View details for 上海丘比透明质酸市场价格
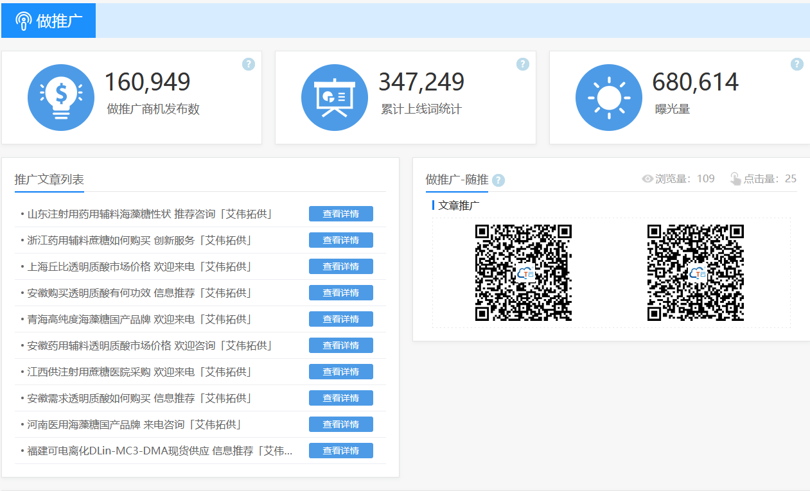810x491 pixels. pyautogui.click(x=341, y=266)
